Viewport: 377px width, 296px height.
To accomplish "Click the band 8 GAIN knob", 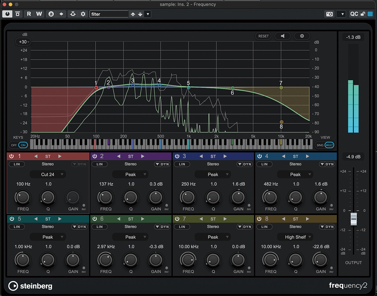I will tap(320, 260).
